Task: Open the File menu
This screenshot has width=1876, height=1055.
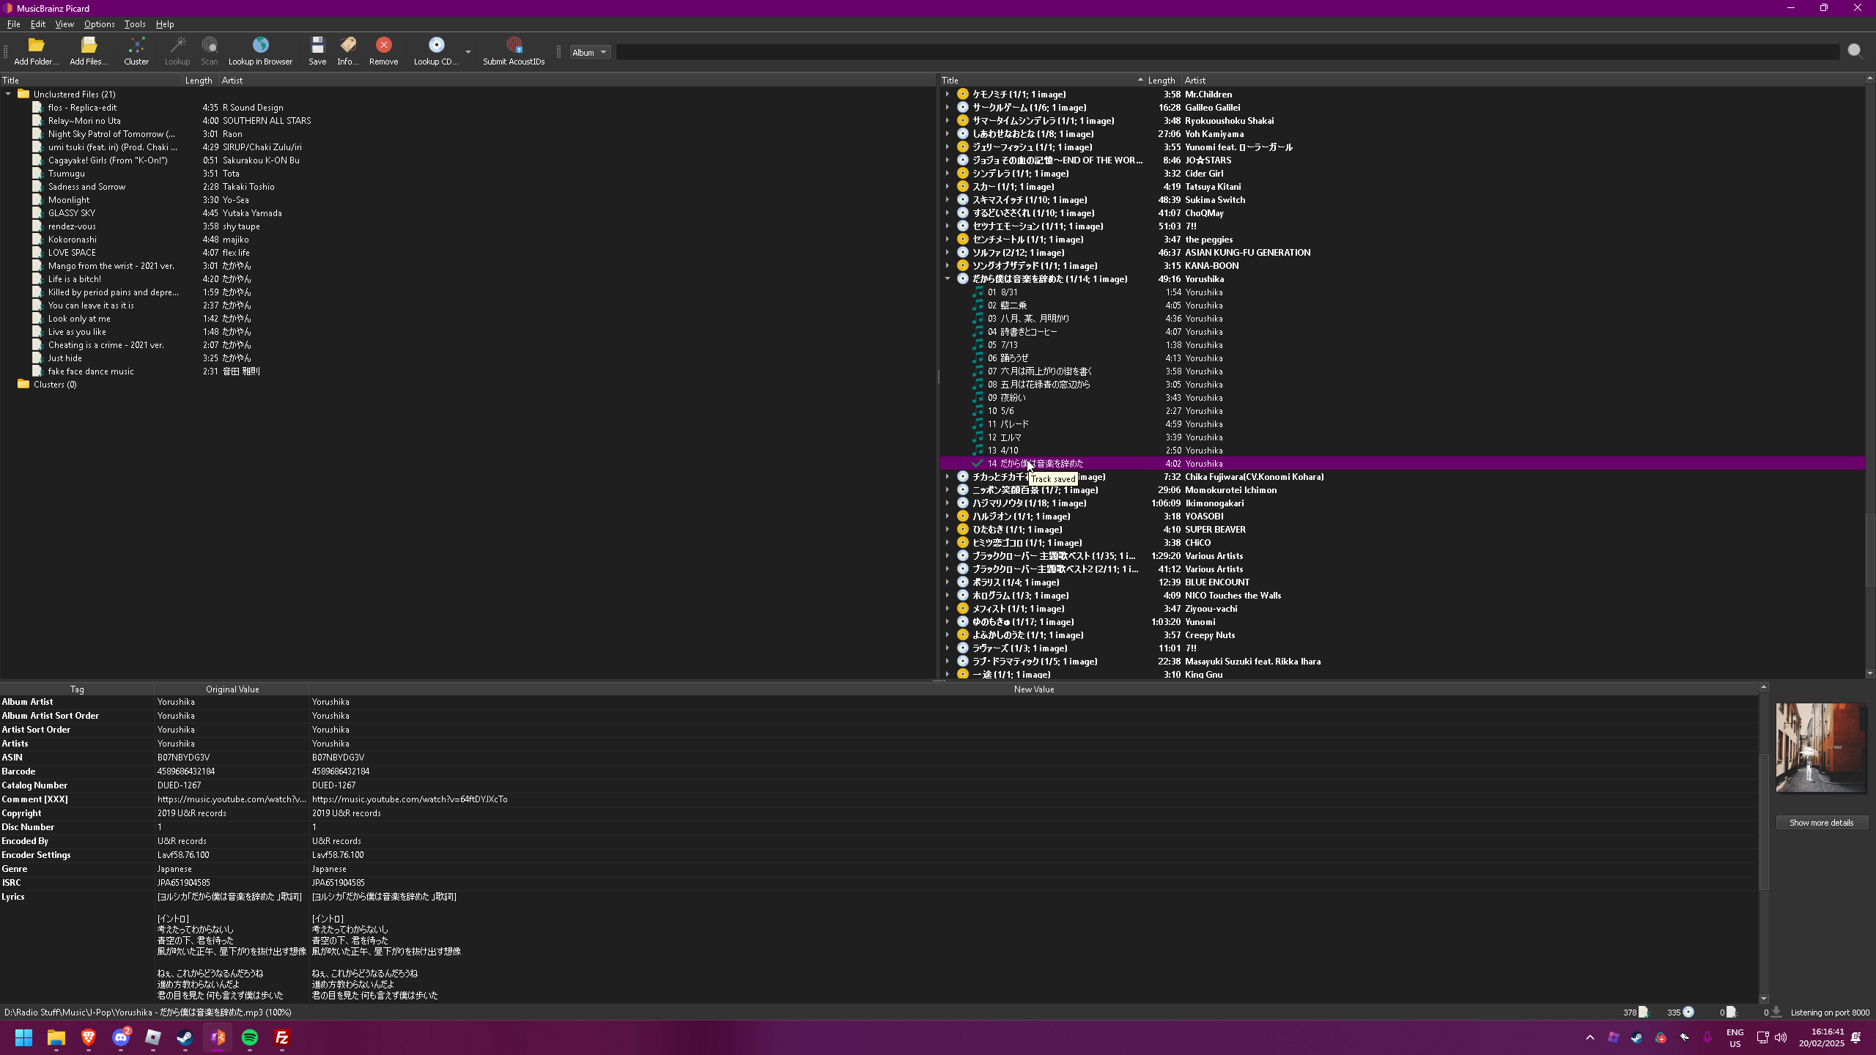Action: click(x=13, y=24)
